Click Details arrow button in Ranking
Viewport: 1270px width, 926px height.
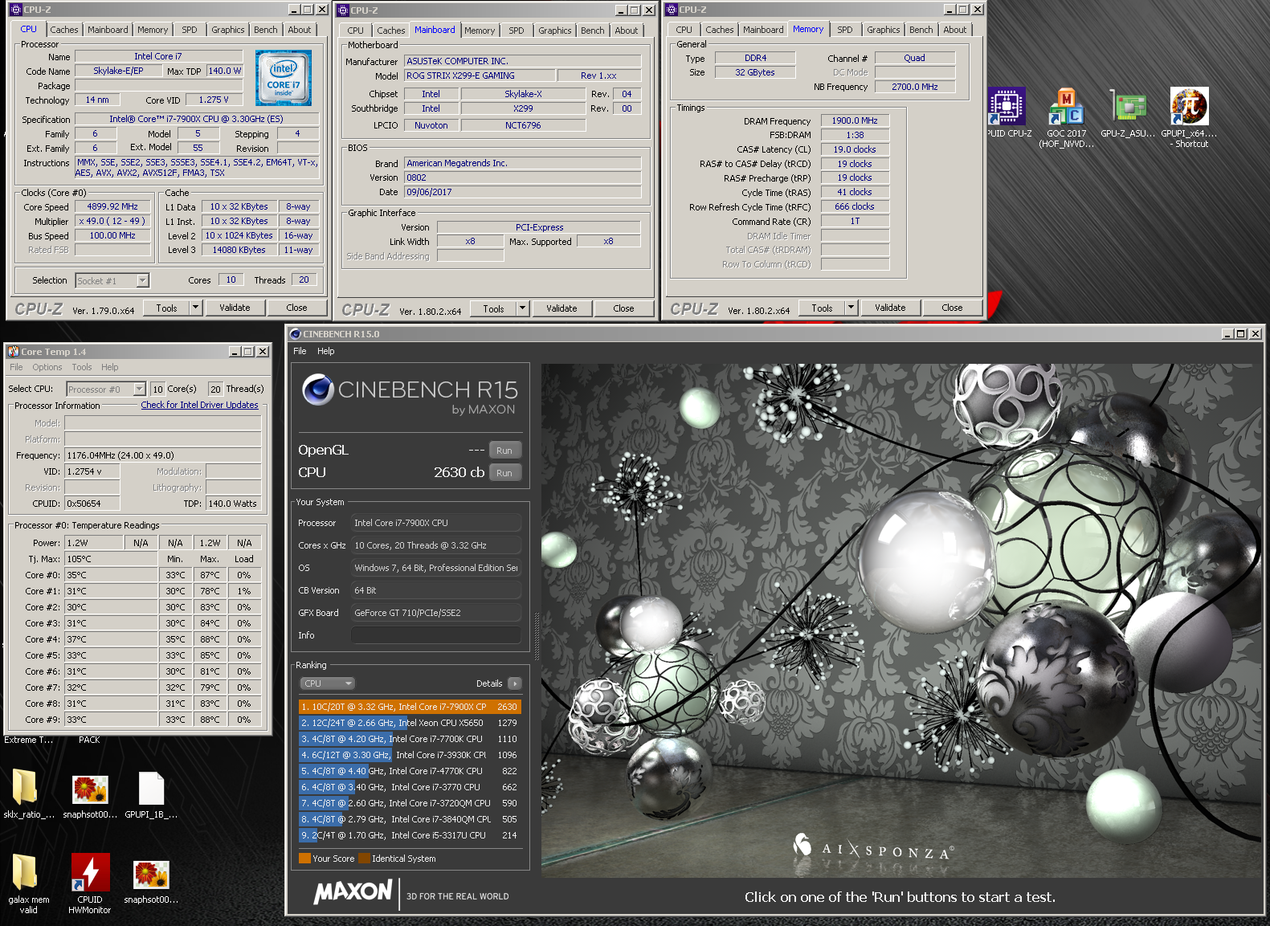click(515, 683)
